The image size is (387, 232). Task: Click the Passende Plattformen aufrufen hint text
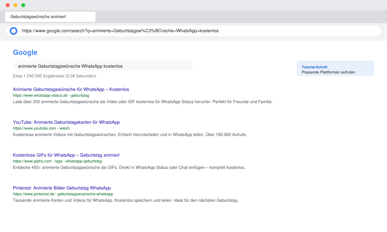coord(328,72)
